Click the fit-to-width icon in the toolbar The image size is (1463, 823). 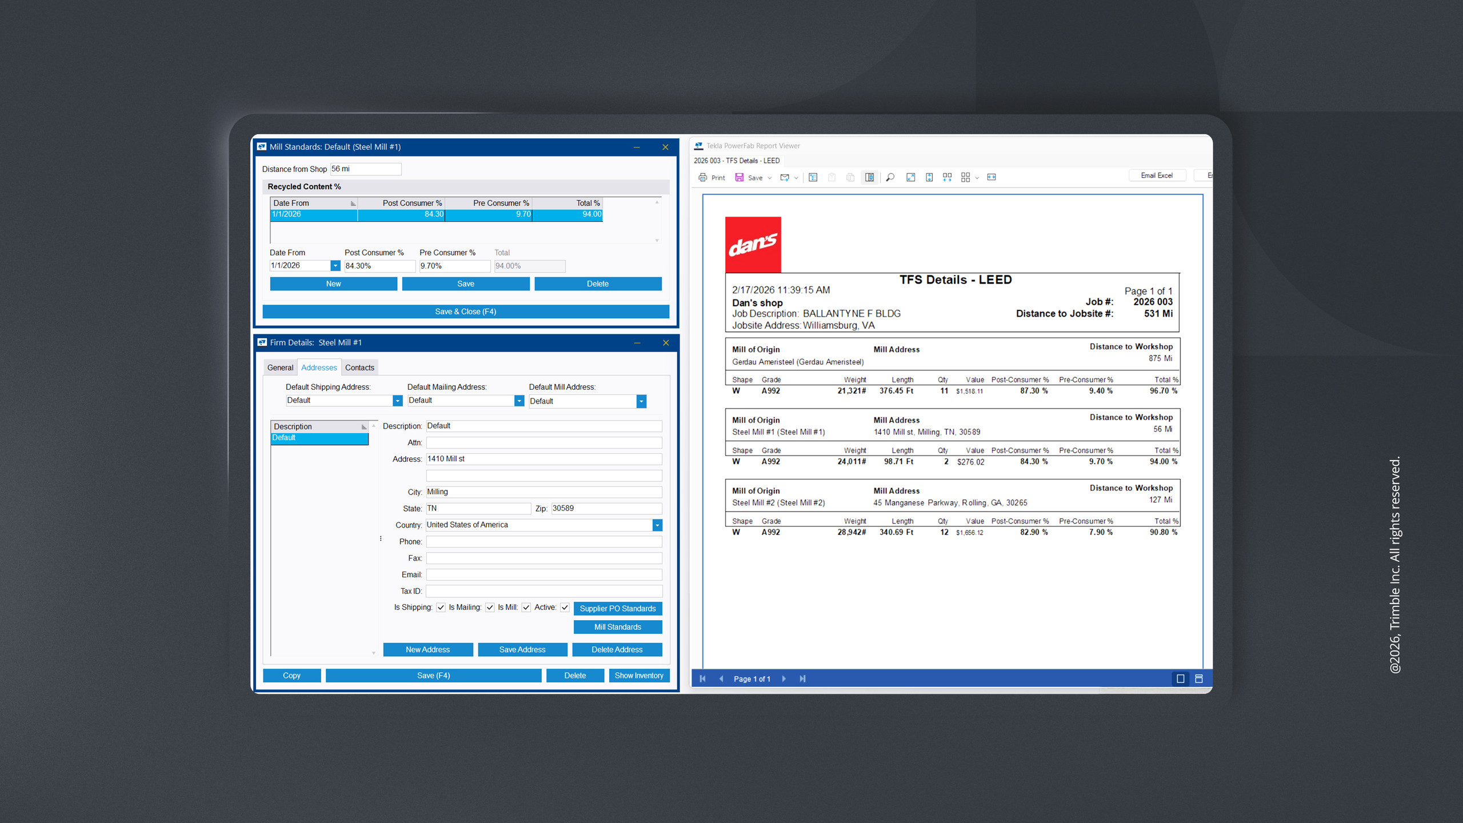pyautogui.click(x=992, y=177)
